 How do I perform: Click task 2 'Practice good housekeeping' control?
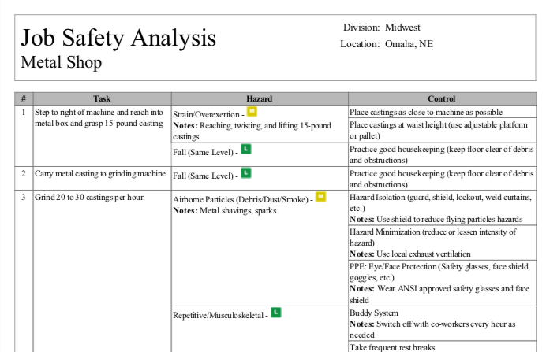pos(442,179)
